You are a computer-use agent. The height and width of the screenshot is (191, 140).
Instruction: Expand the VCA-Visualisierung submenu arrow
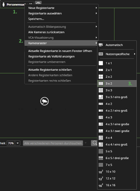[96, 38]
